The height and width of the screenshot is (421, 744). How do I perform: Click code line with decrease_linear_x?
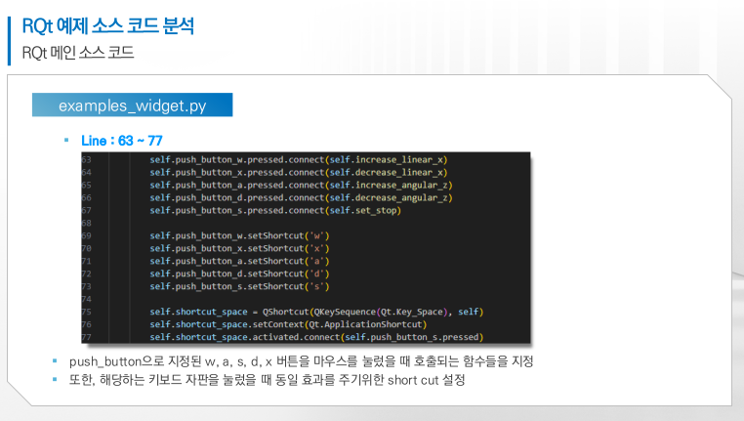coord(299,172)
